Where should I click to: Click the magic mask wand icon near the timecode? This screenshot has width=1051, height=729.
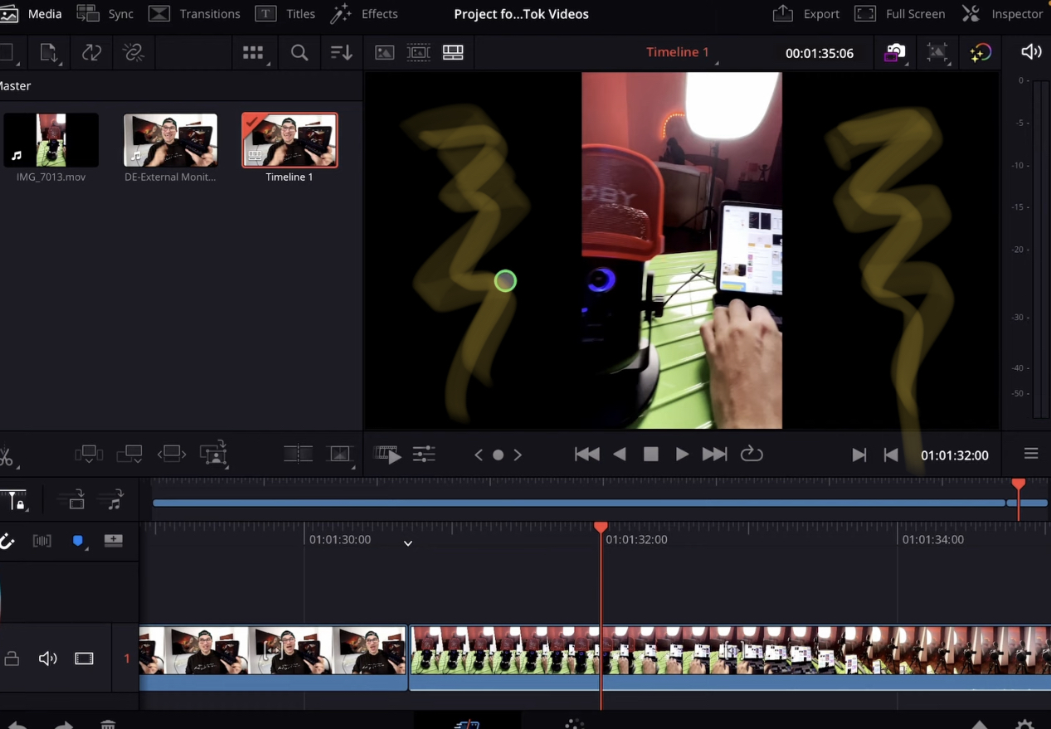[x=937, y=51]
